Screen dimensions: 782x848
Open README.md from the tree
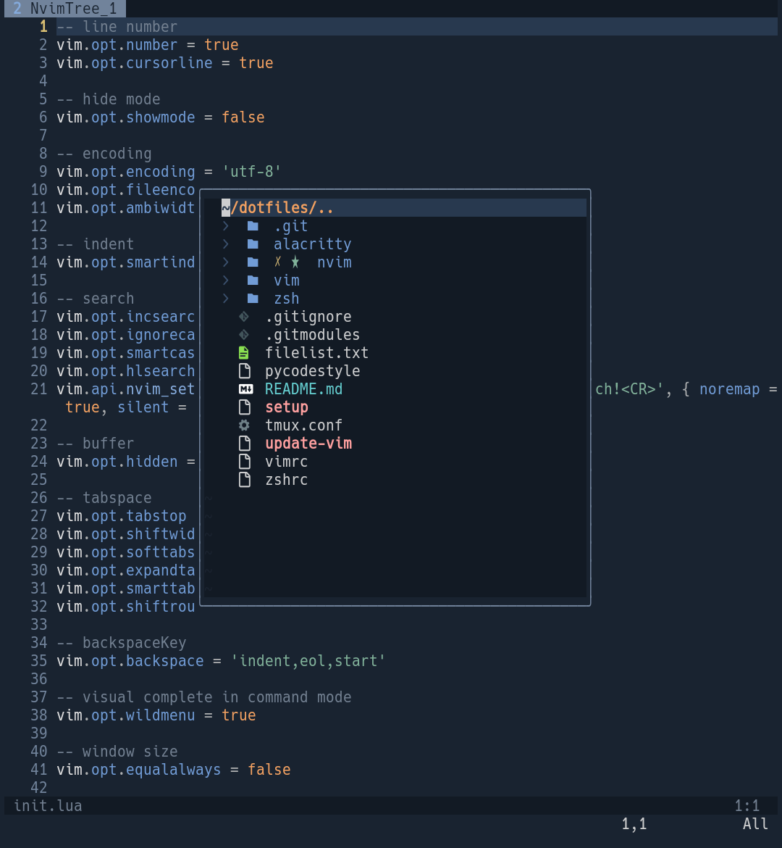(x=303, y=389)
